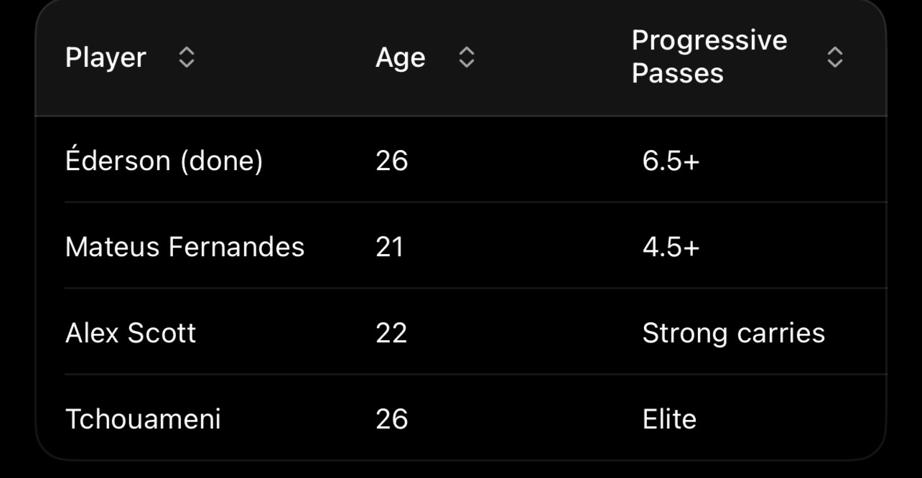Select the 4.5+ passes cell
922x478 pixels.
[x=671, y=247]
